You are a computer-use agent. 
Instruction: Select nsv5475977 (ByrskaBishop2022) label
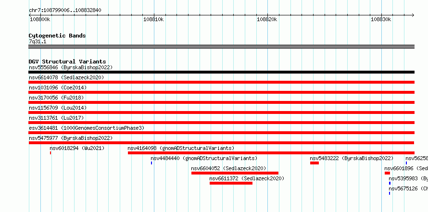point(71,138)
